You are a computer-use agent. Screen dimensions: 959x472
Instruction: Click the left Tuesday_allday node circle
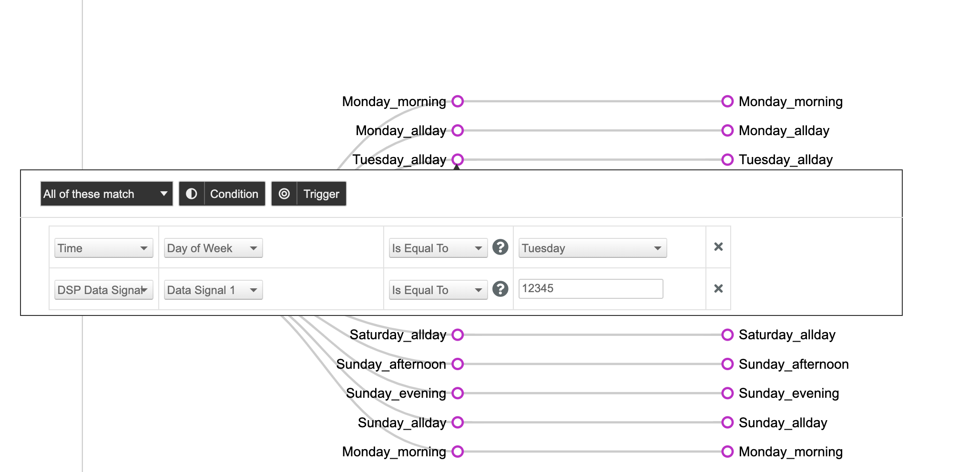[x=458, y=159]
